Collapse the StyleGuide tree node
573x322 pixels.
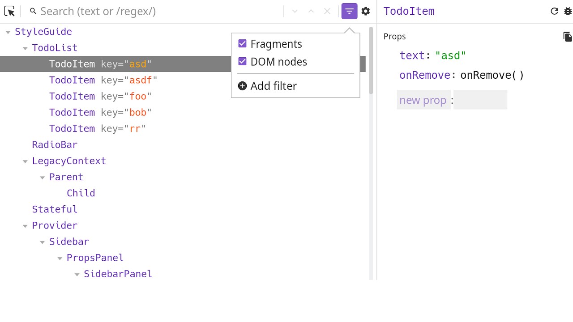coord(8,32)
